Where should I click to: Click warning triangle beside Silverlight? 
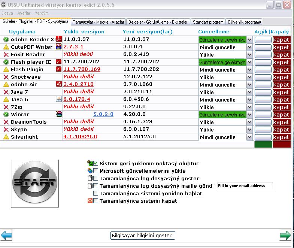(x=6, y=137)
